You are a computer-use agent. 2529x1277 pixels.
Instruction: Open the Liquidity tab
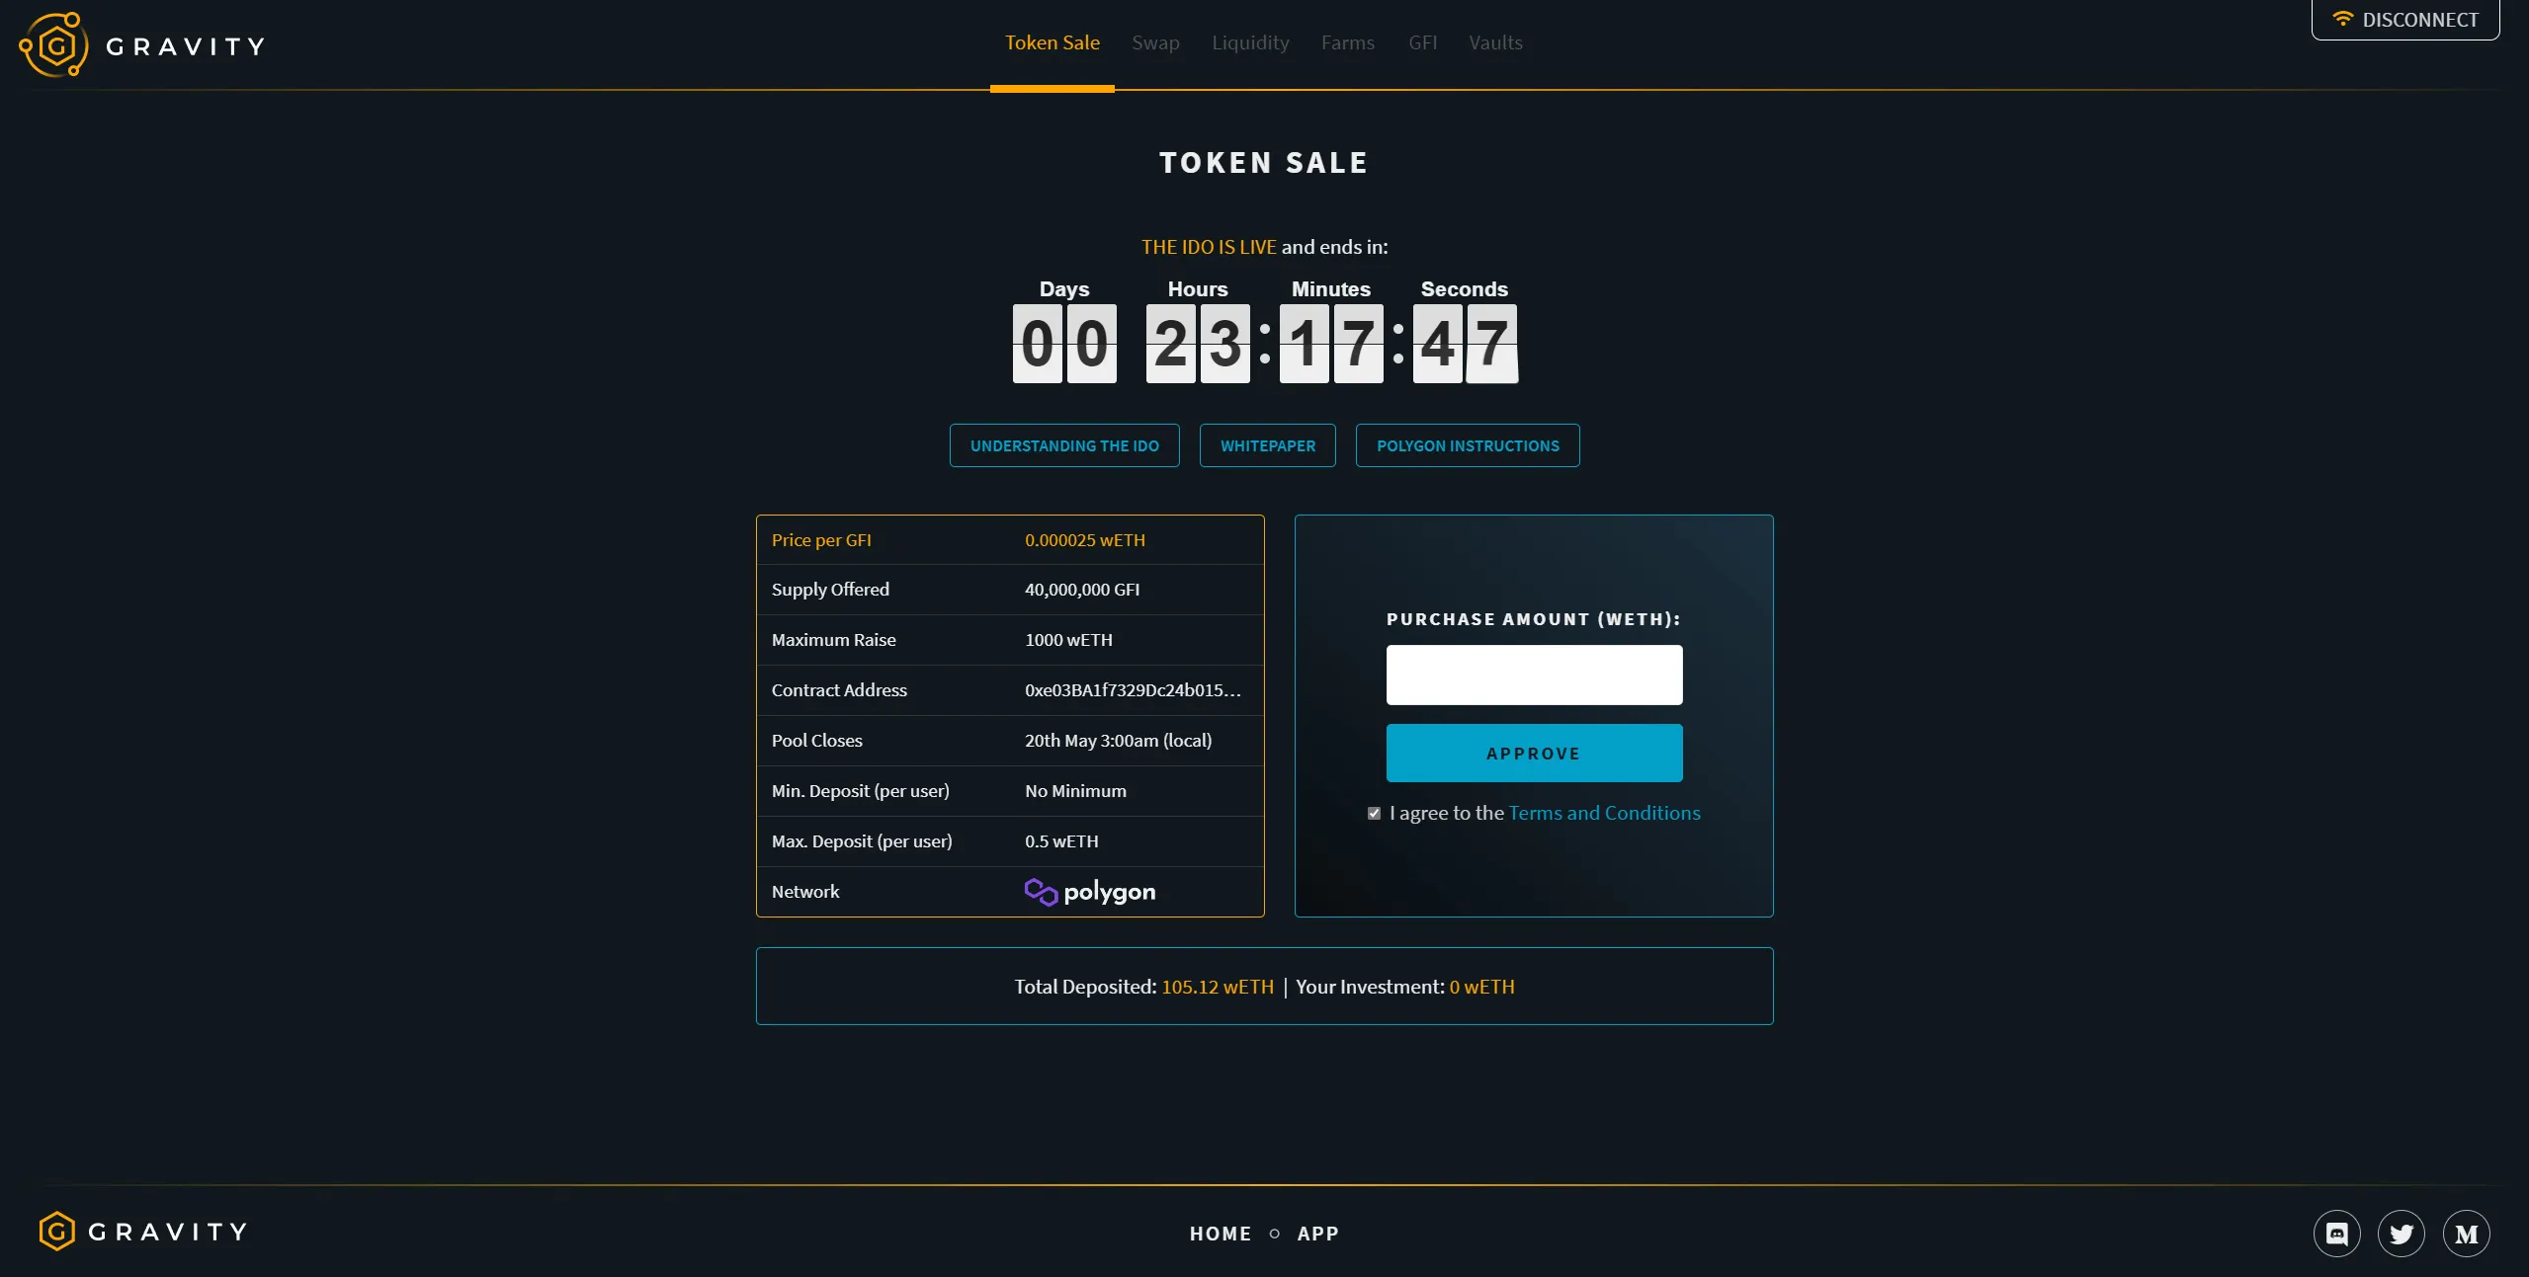(1250, 42)
